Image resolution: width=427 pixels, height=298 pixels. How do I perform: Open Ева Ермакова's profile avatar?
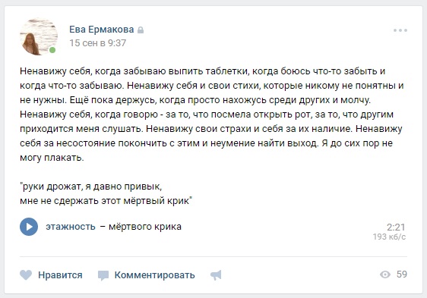(39, 36)
